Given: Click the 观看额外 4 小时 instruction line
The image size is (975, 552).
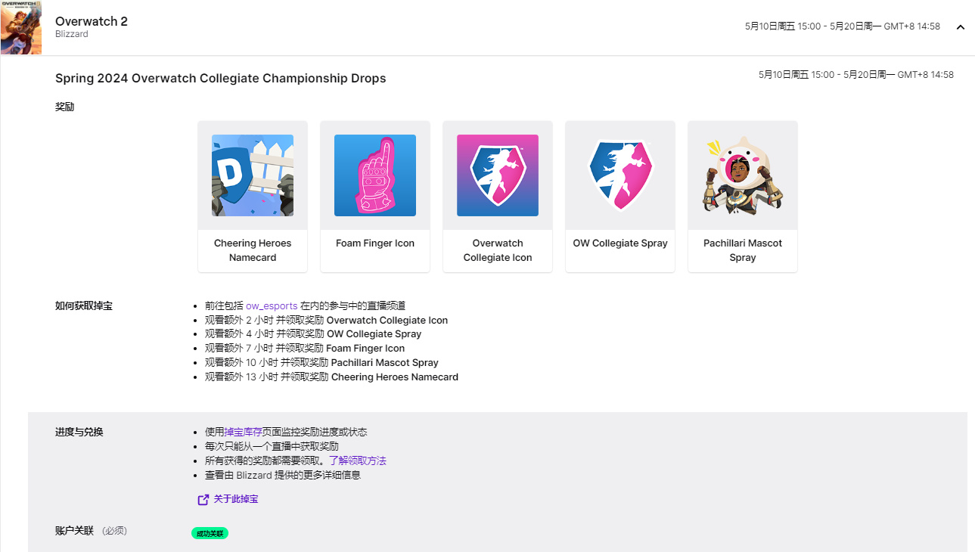Looking at the screenshot, I should point(313,333).
